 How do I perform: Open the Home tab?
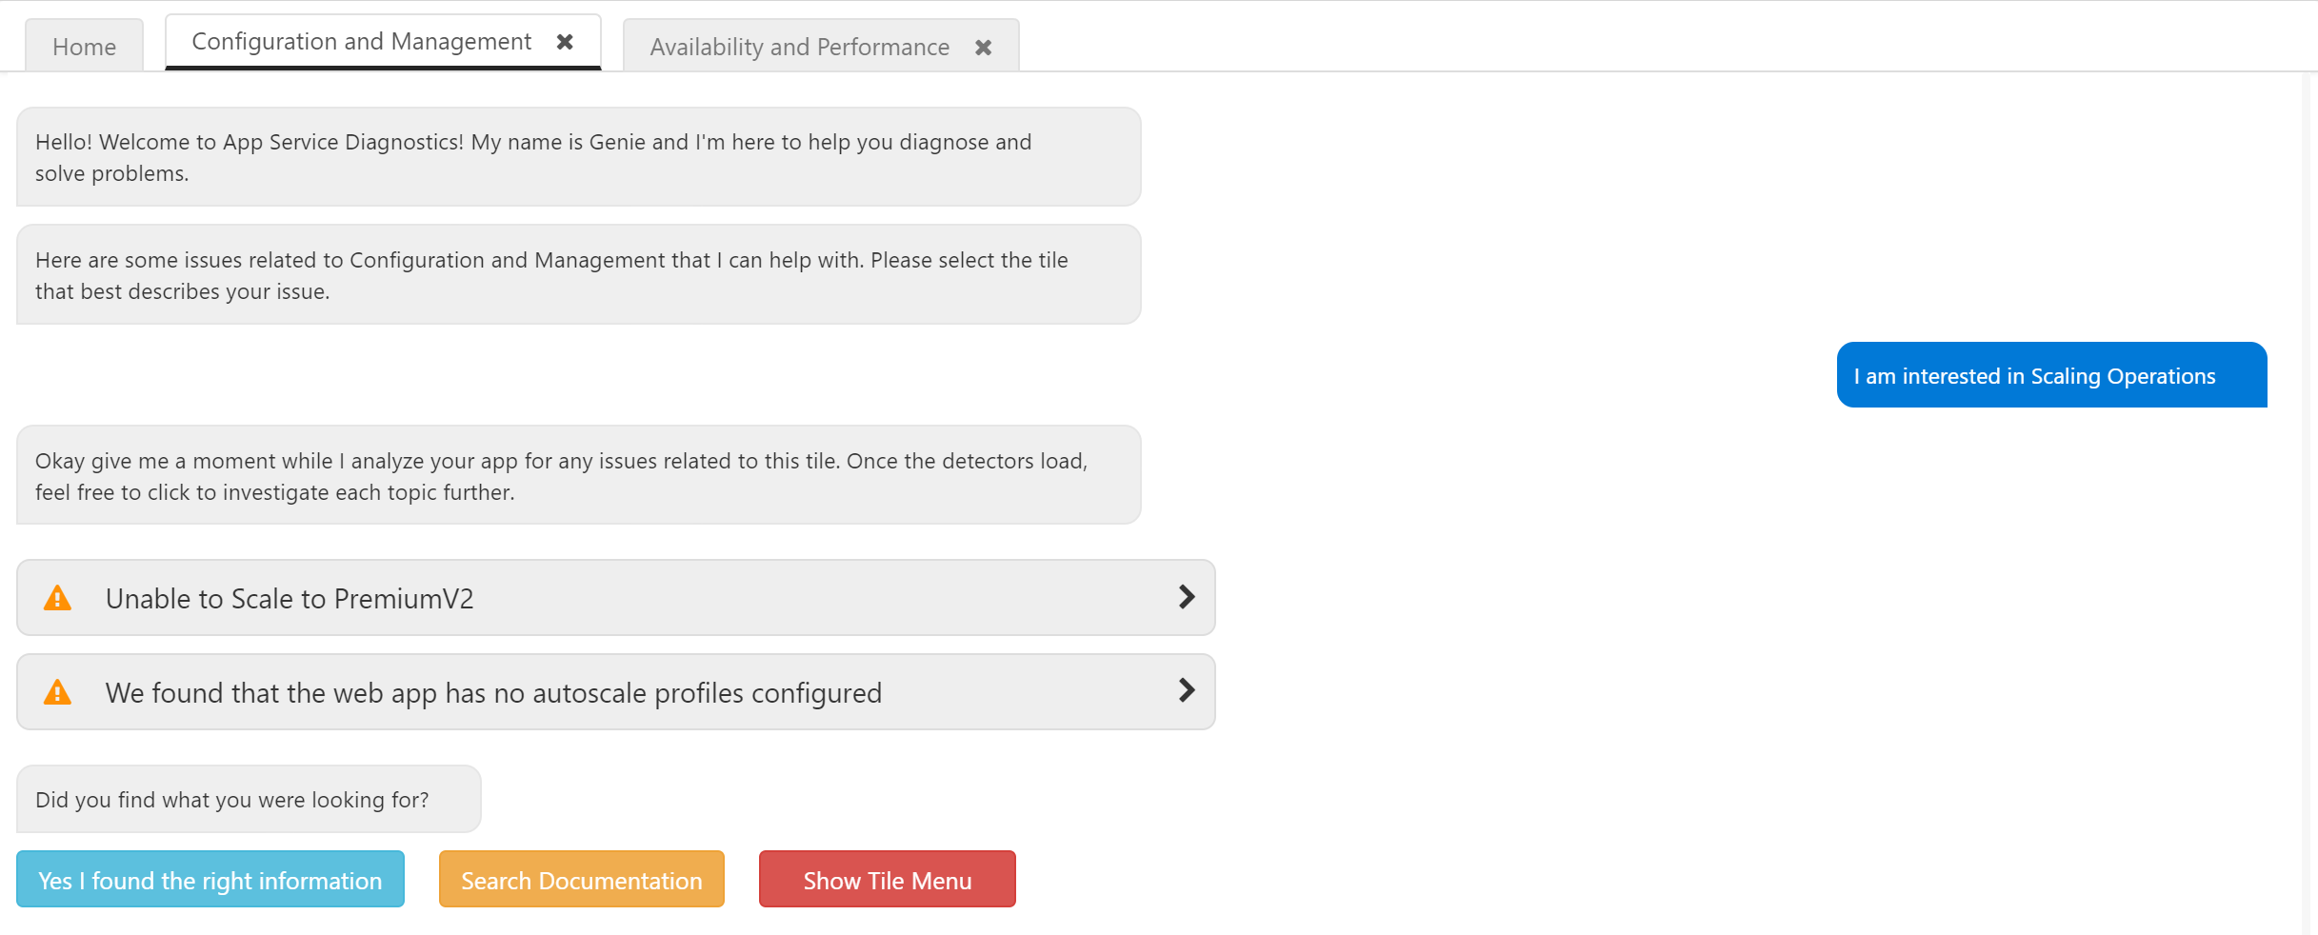pos(84,47)
